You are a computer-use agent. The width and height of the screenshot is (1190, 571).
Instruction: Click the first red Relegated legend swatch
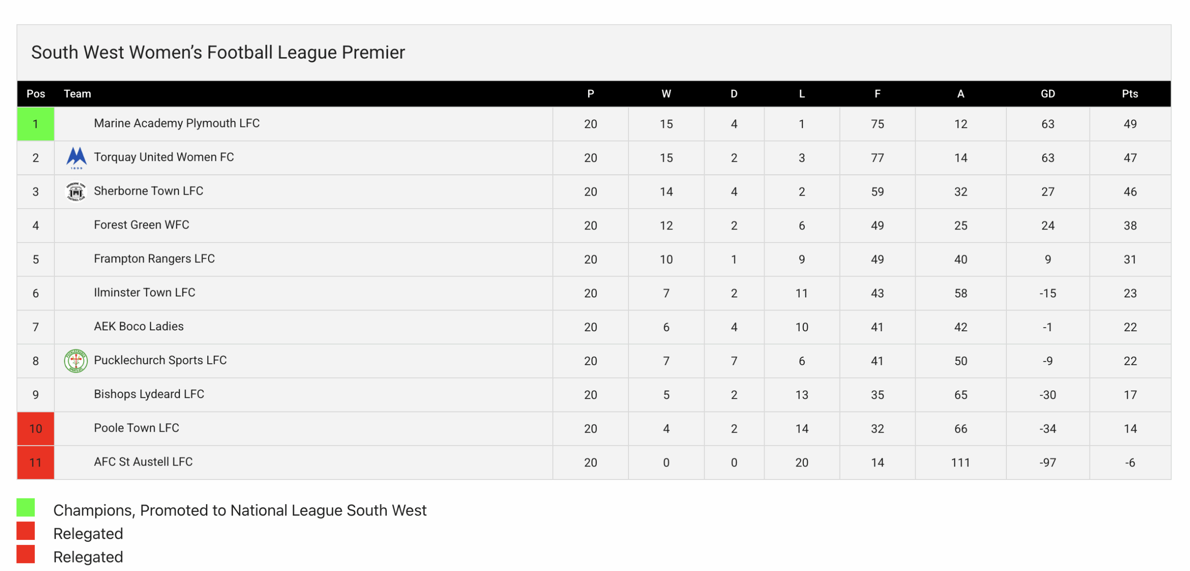click(26, 531)
